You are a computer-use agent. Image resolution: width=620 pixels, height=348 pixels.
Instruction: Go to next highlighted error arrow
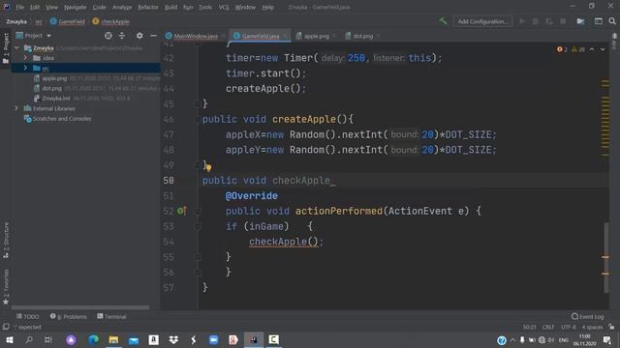tap(603, 49)
